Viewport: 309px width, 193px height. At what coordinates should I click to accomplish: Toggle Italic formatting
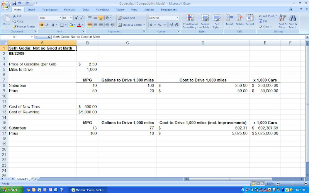click(47, 25)
